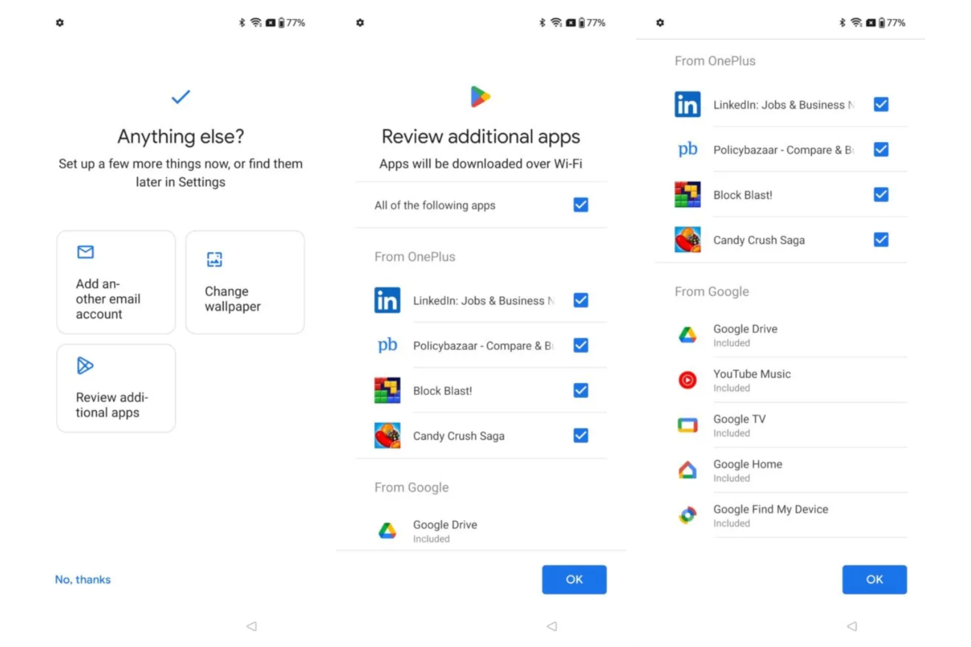This screenshot has width=971, height=647.
Task: Tap the back arrow on the middle screen
Action: pos(552,626)
